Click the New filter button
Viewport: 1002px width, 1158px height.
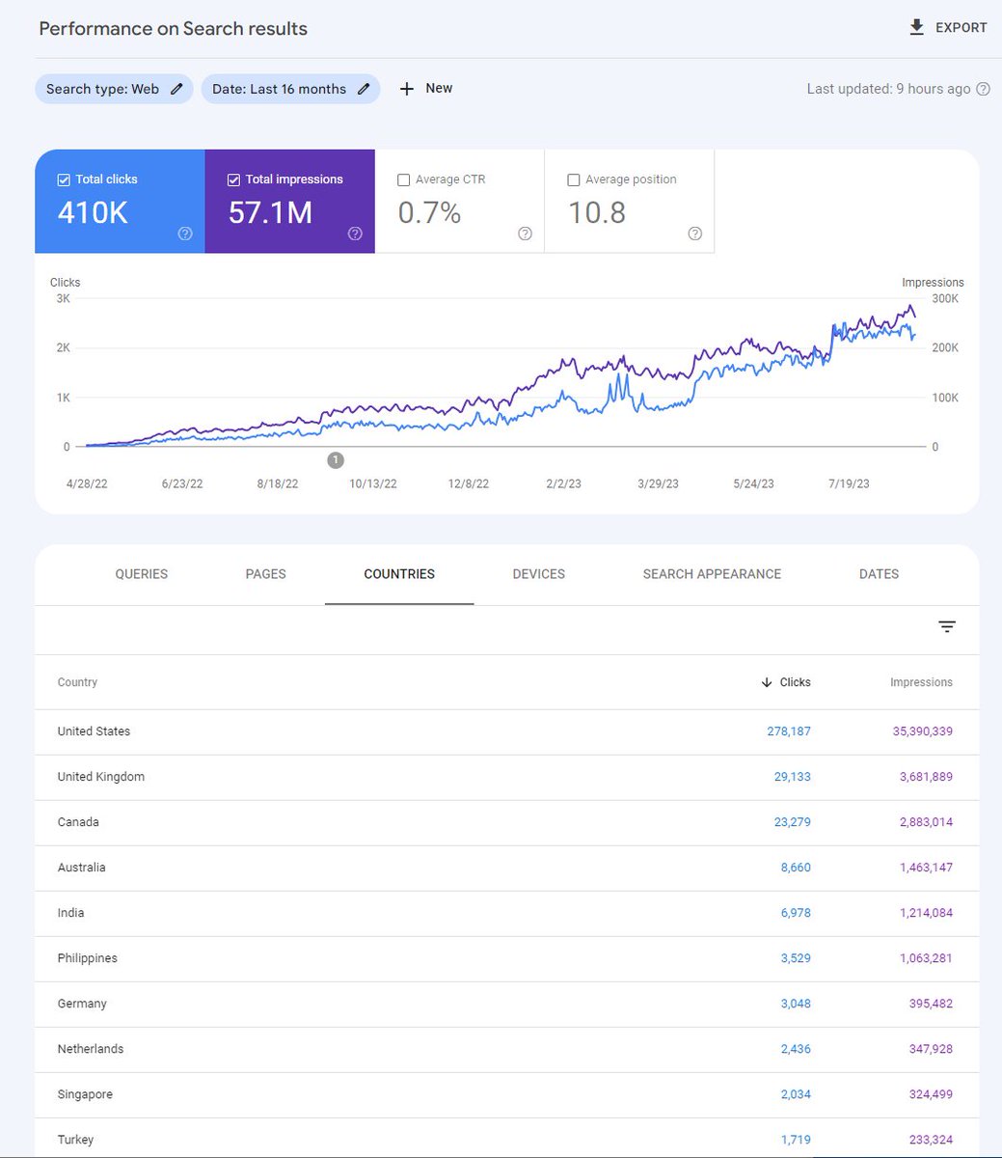pos(425,88)
